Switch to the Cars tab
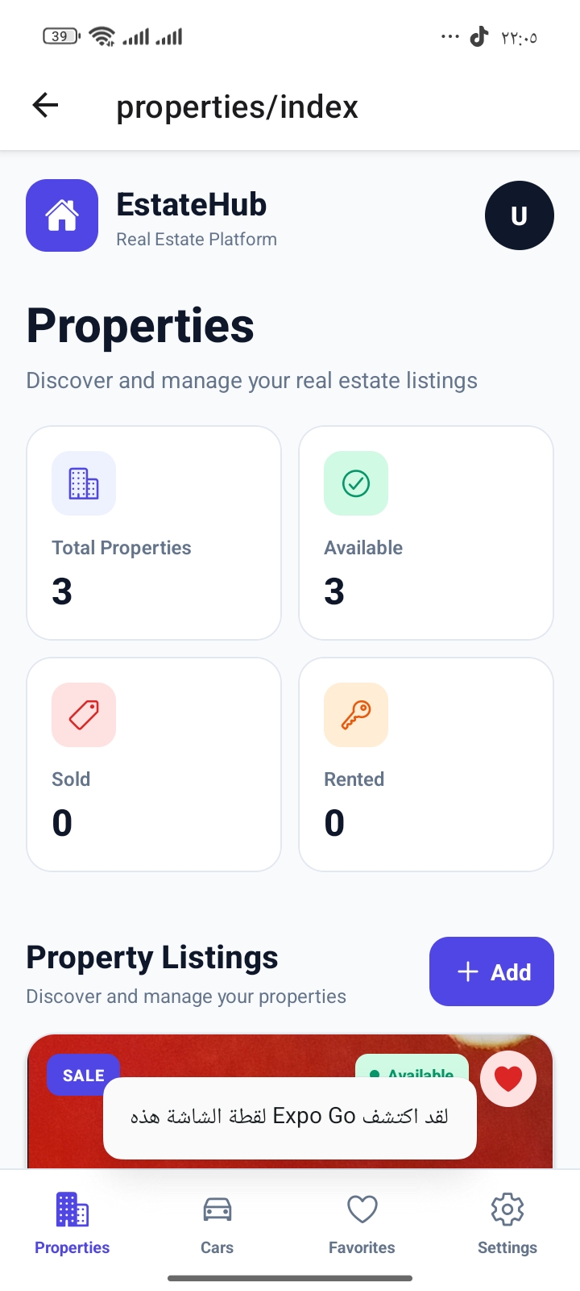Screen dimensions: 580x1291 tap(217, 1224)
